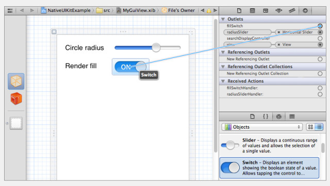Click New Referencing Outlet Collection circle
Screen dimensions: 330x186
point(320,73)
